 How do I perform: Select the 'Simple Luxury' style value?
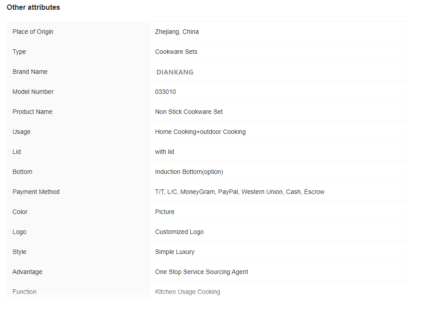[x=175, y=252]
